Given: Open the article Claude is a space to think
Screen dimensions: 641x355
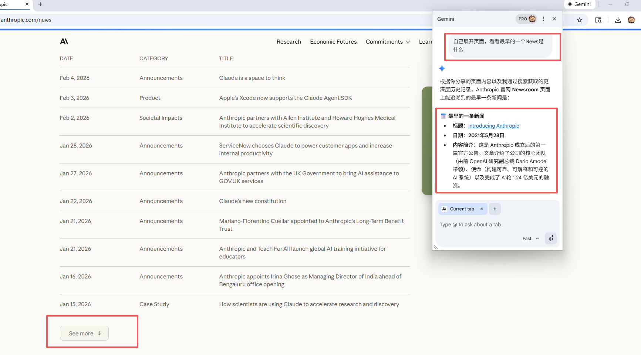Looking at the screenshot, I should tap(252, 78).
